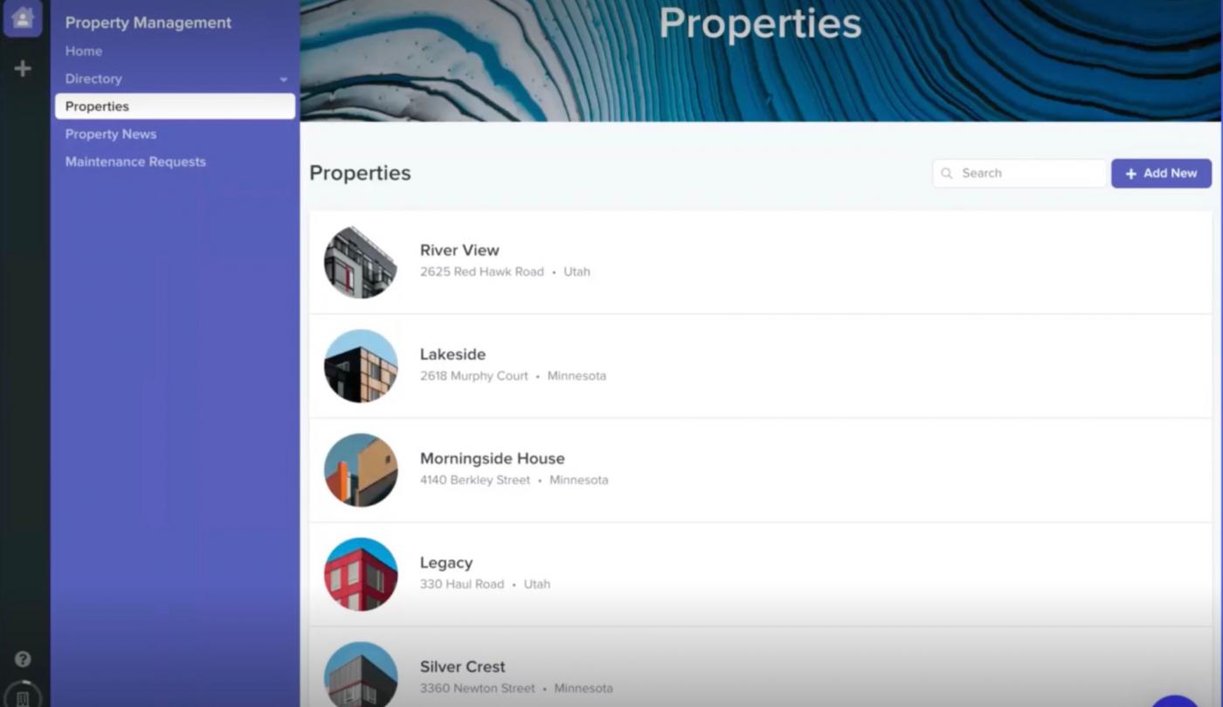Open the help question mark icon
1223x707 pixels.
(23, 659)
